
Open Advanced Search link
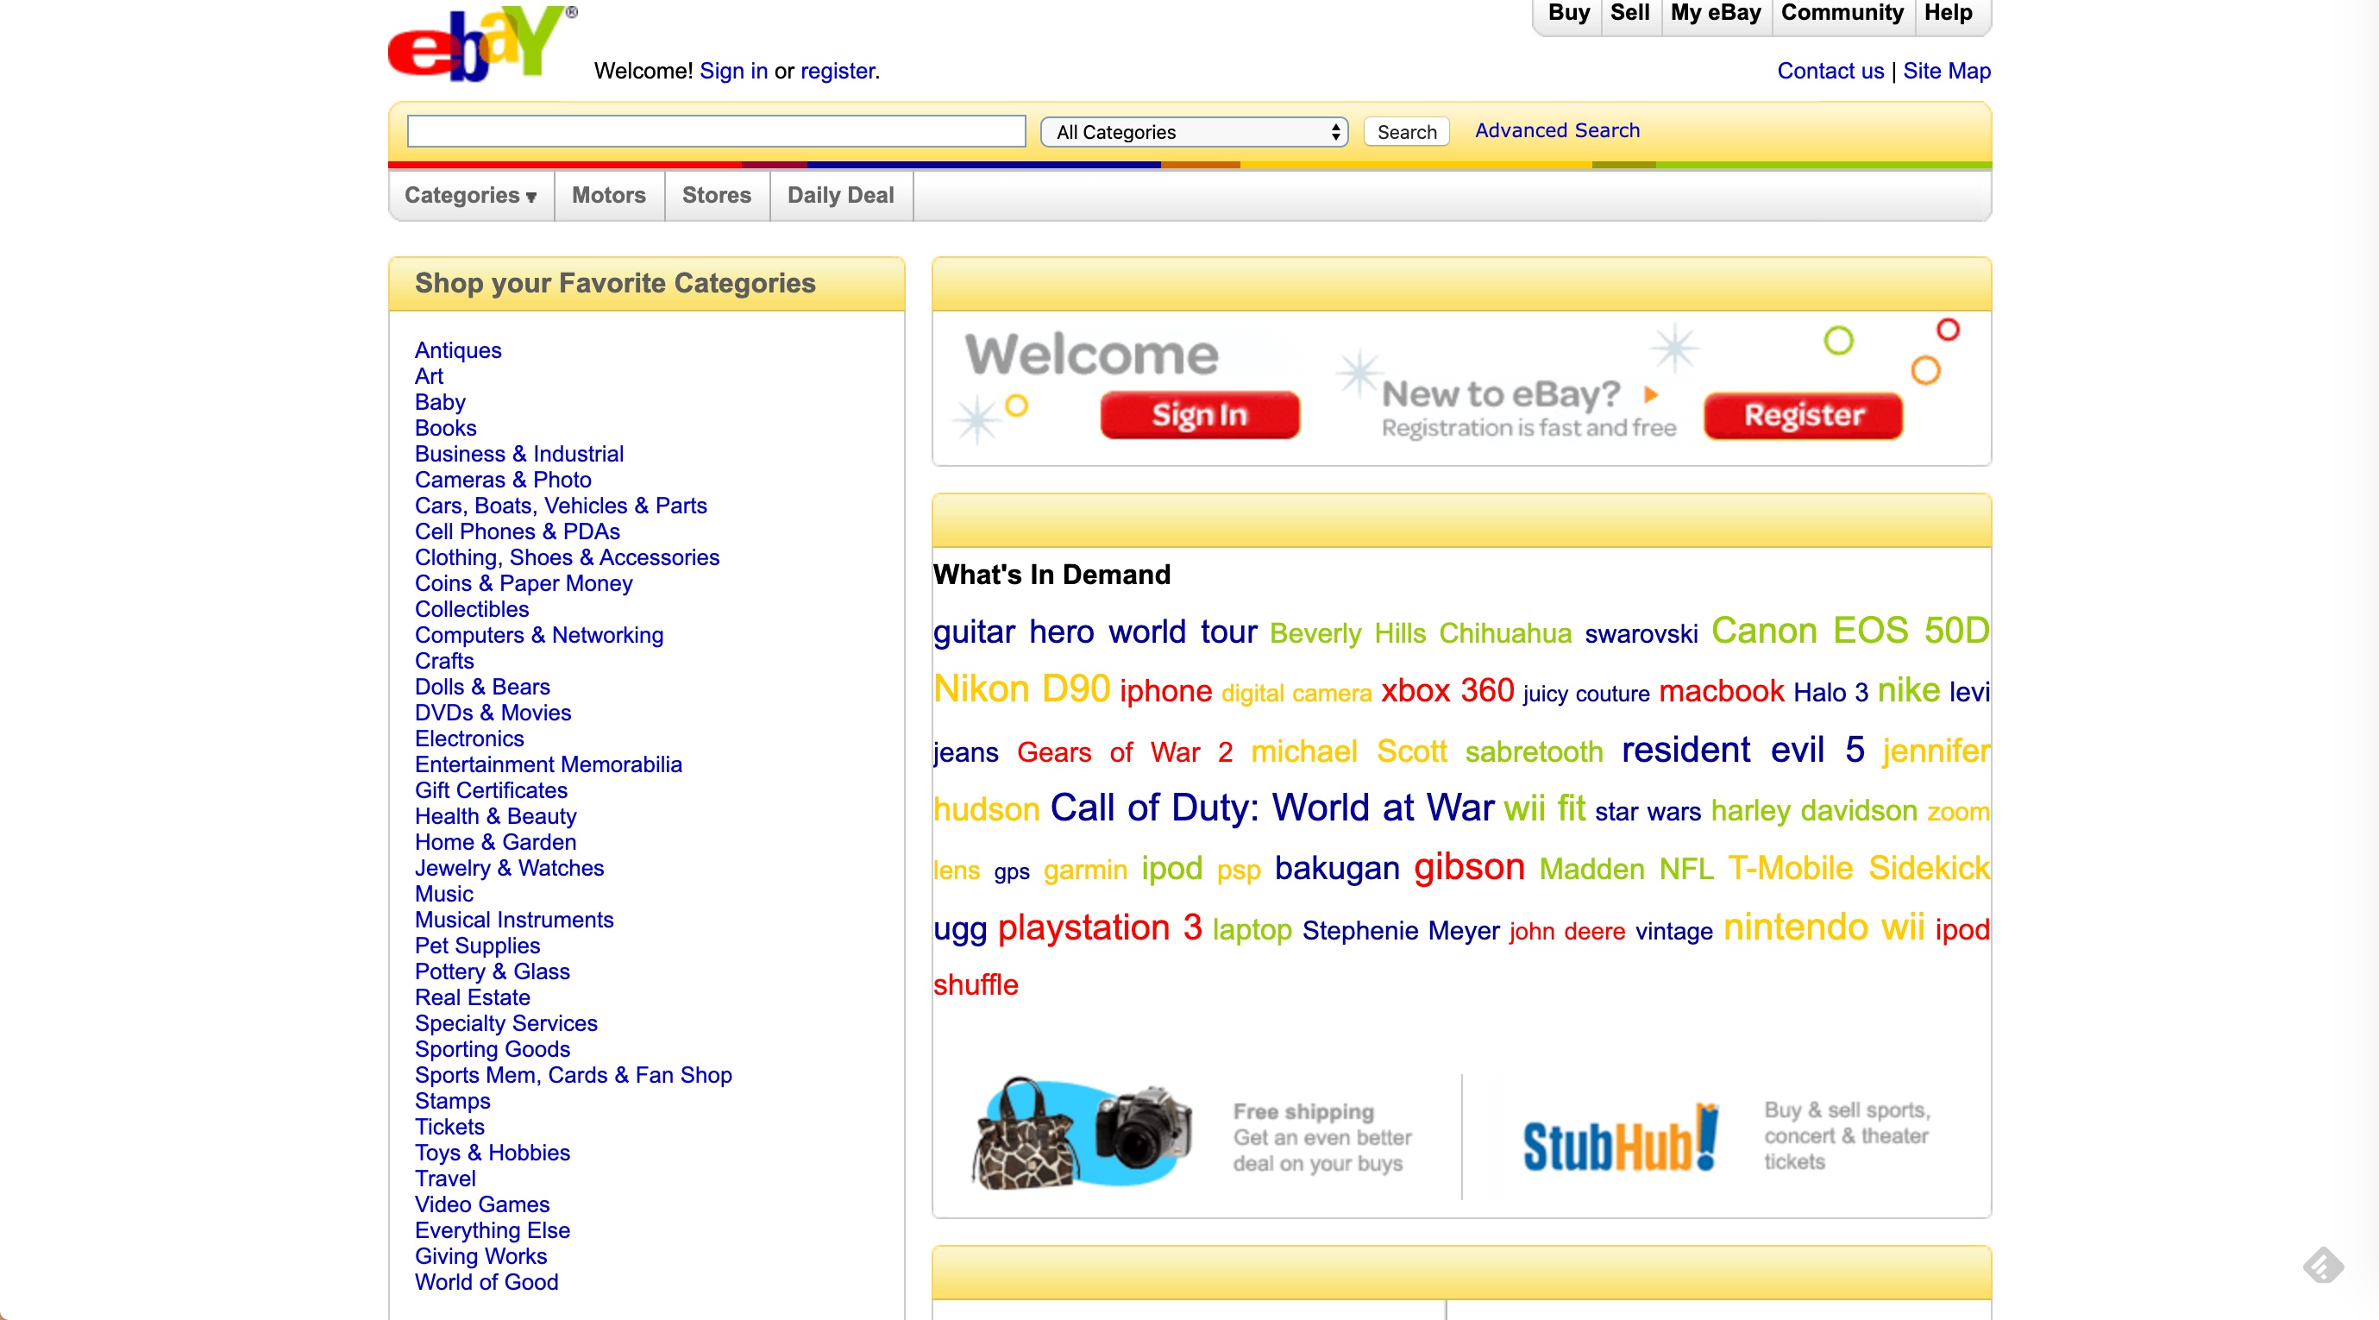click(1556, 131)
